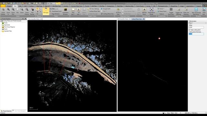This screenshot has height=116, width=207.
Task: Open the Flags Window pane
Action: click(x=55, y=14)
